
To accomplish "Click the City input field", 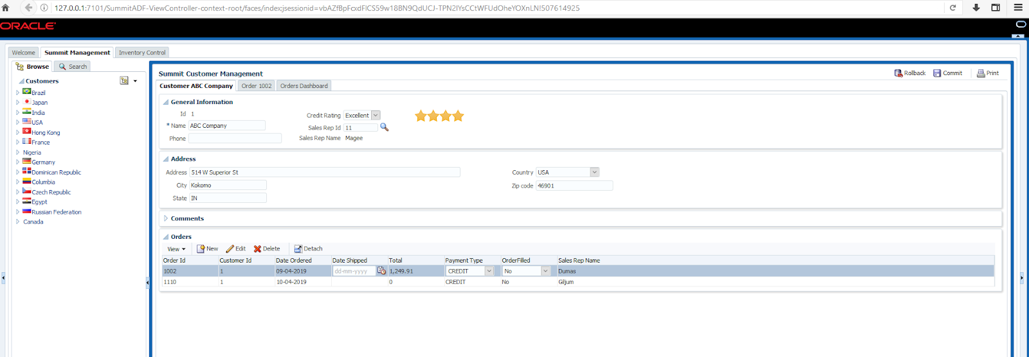I will pos(228,185).
